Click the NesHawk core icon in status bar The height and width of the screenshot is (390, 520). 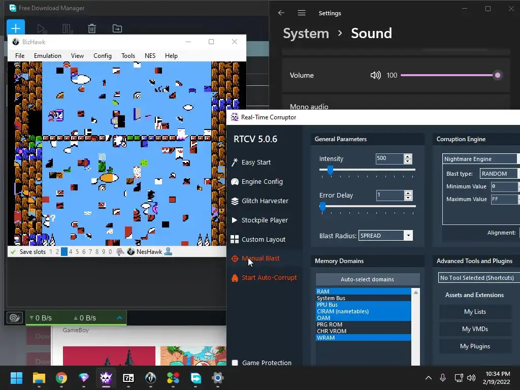[131, 252]
